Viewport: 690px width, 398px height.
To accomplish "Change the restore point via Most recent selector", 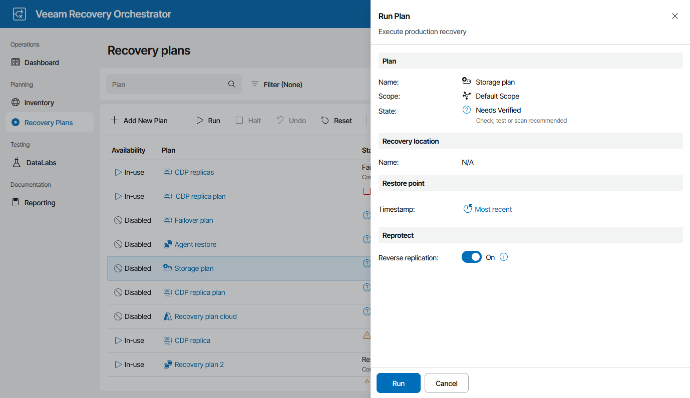I will 493,209.
